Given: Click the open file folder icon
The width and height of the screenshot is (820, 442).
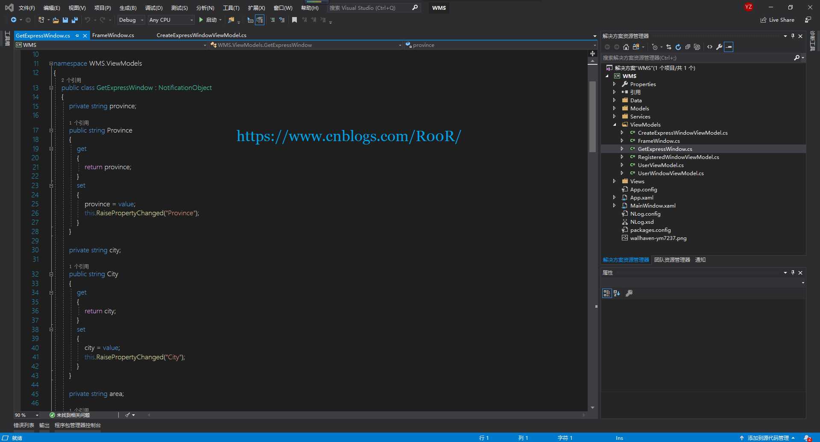Looking at the screenshot, I should click(56, 20).
